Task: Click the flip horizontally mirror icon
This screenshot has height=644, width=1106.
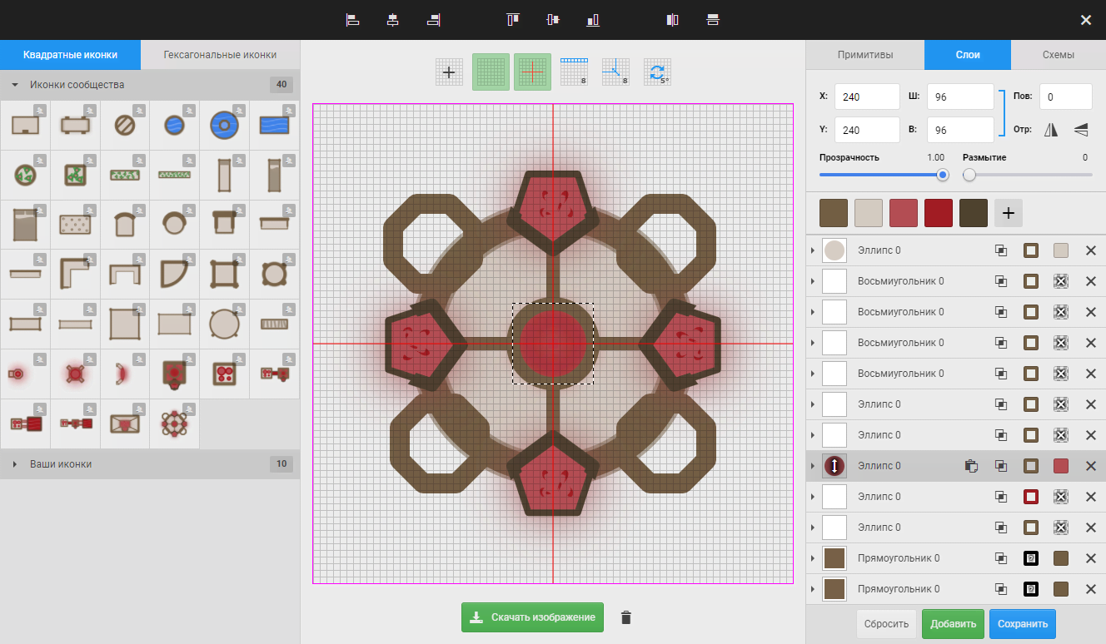Action: 1051,129
